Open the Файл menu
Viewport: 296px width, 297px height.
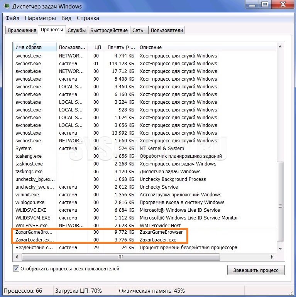click(x=12, y=18)
